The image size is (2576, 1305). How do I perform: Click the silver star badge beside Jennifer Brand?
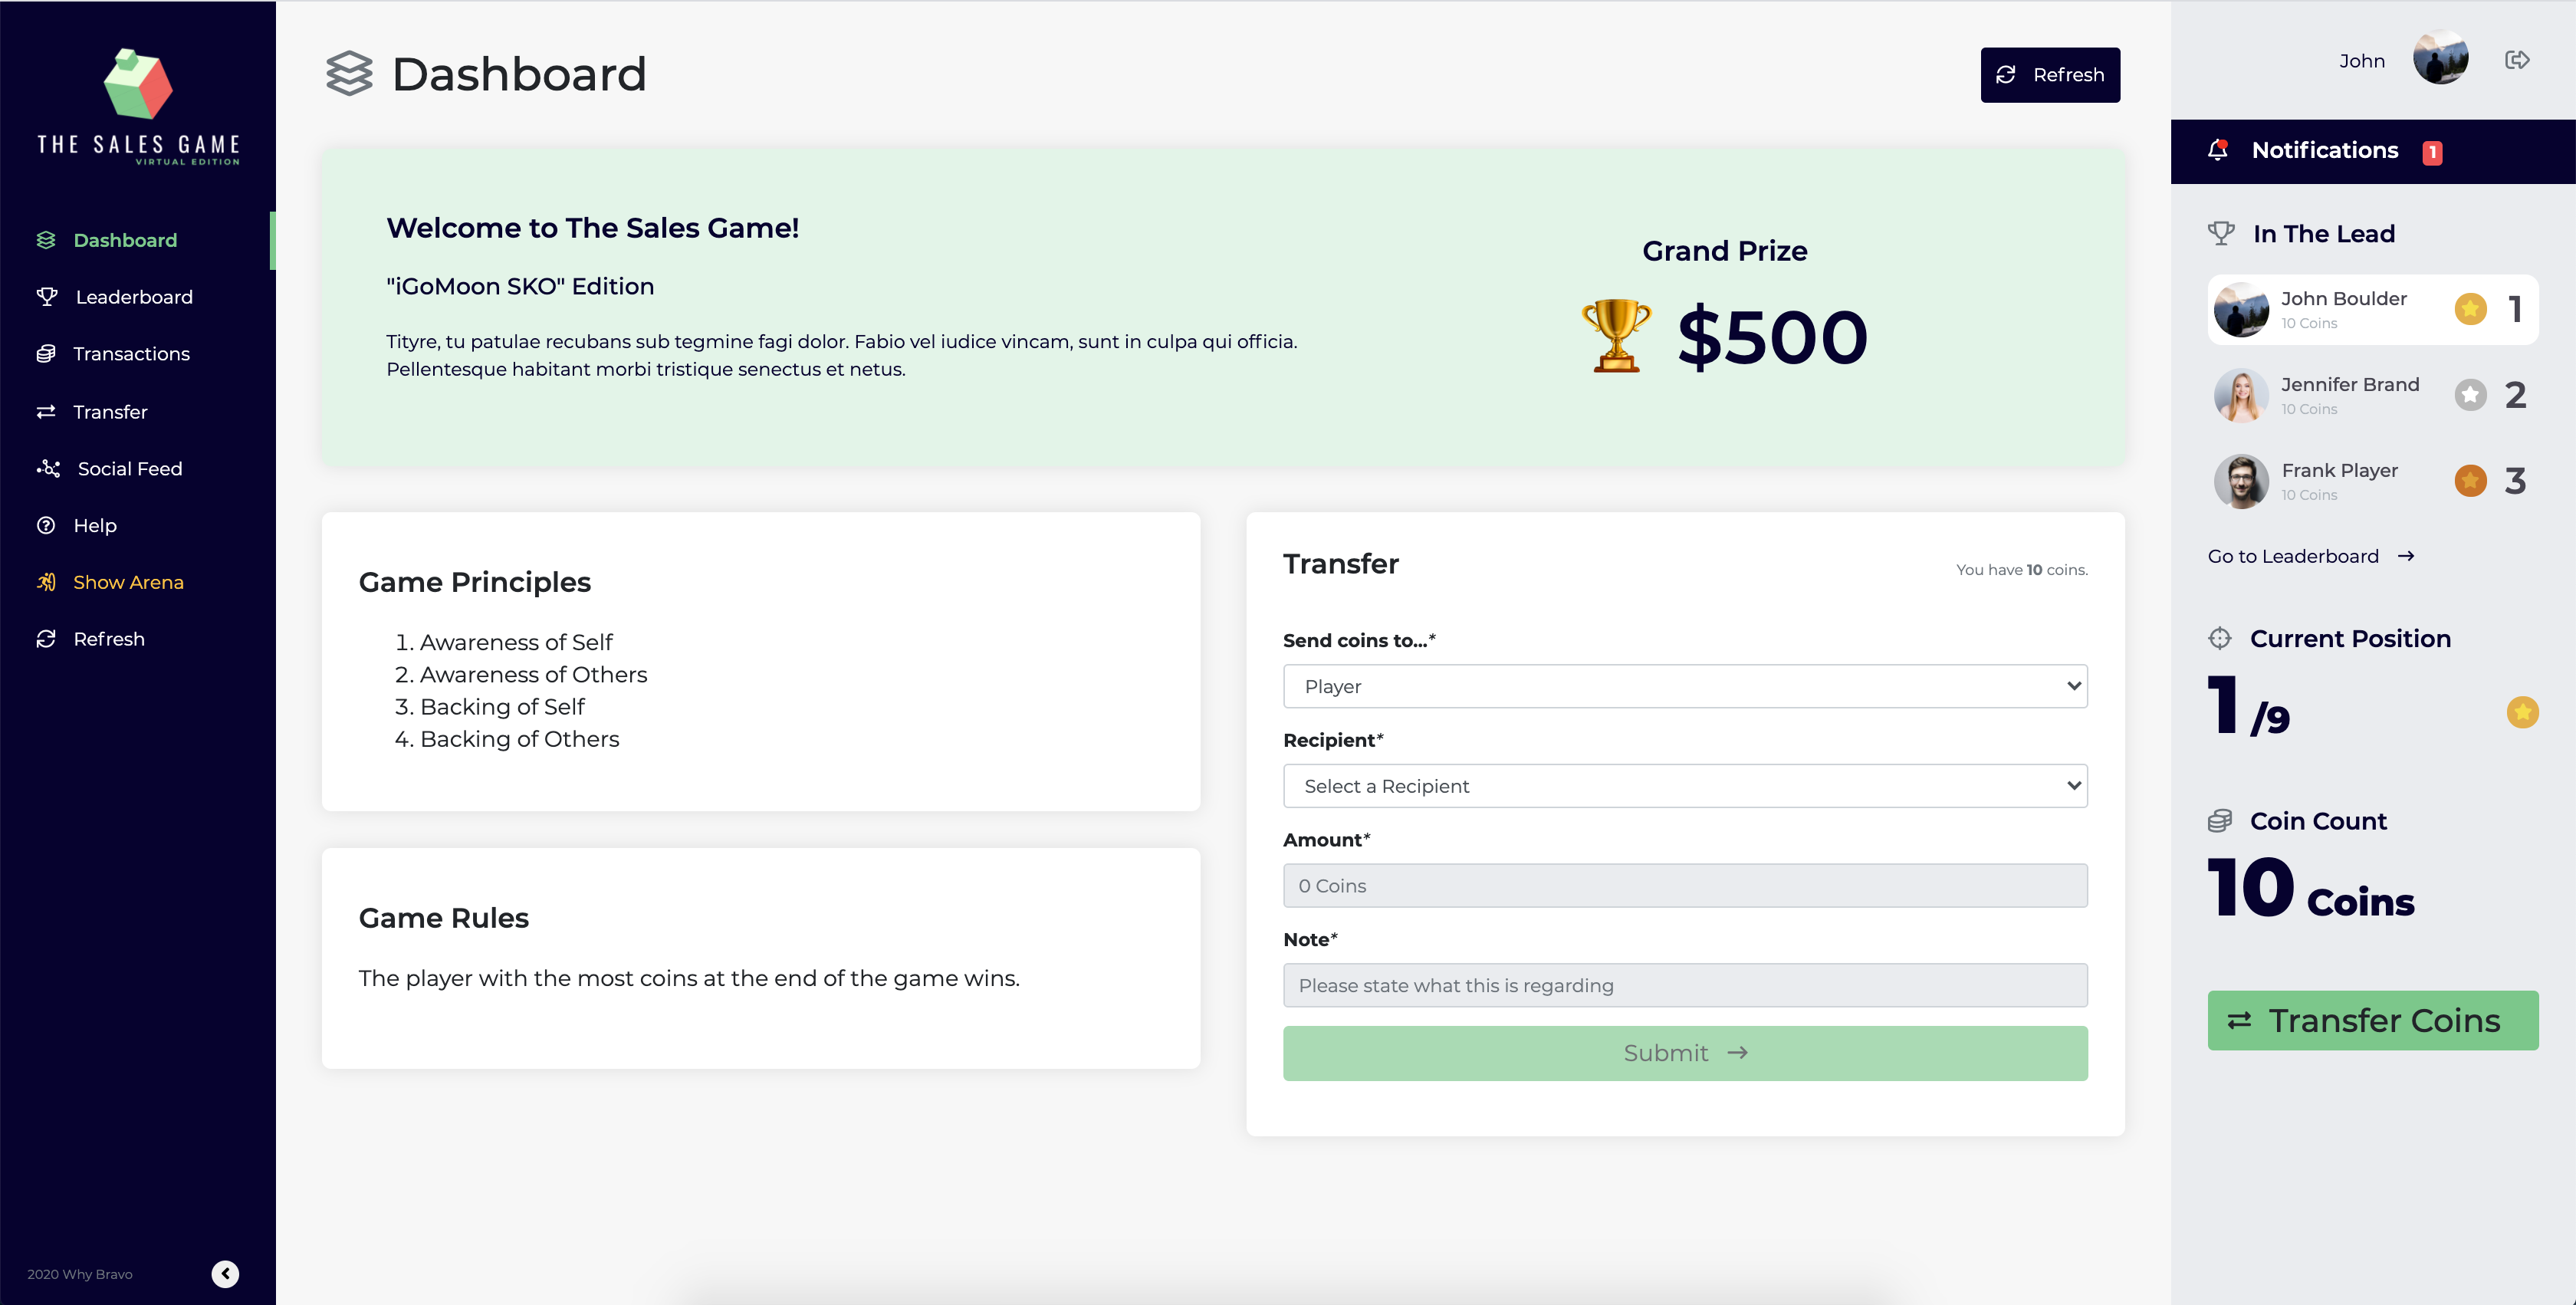tap(2470, 395)
